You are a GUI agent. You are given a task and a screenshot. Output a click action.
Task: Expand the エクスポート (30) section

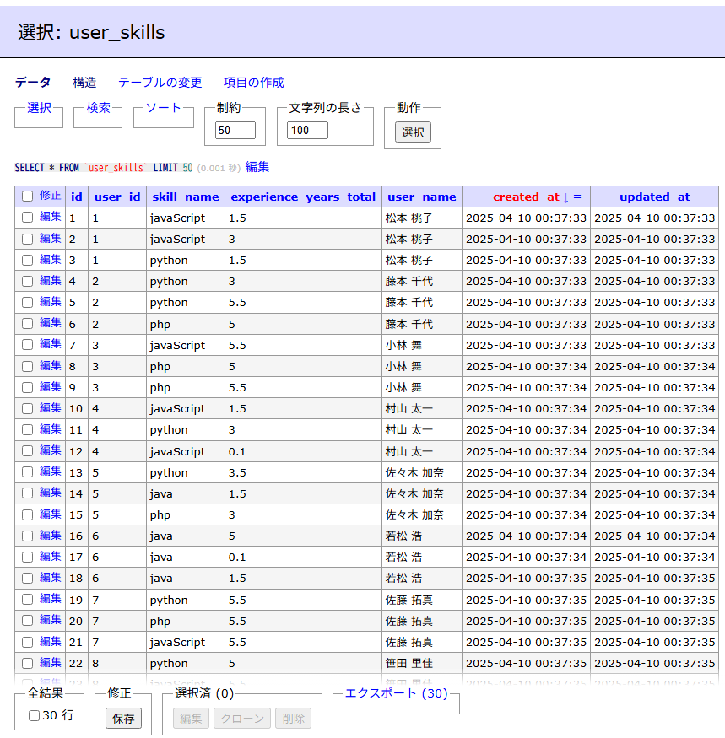click(396, 693)
